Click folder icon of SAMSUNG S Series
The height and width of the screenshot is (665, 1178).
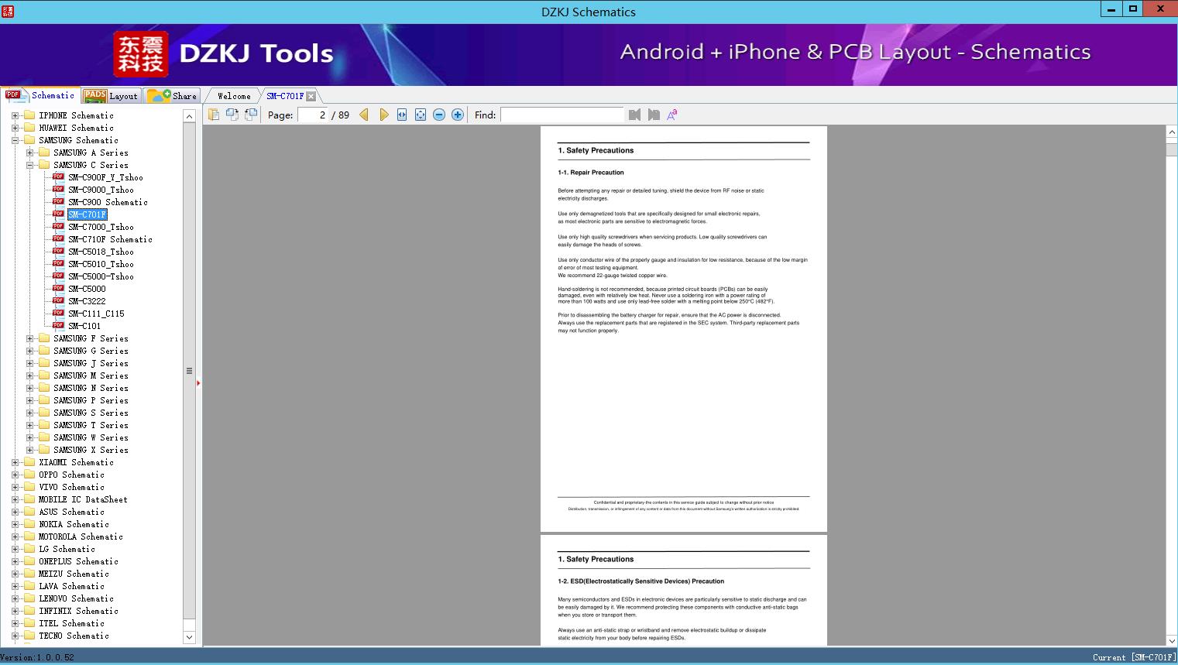44,413
